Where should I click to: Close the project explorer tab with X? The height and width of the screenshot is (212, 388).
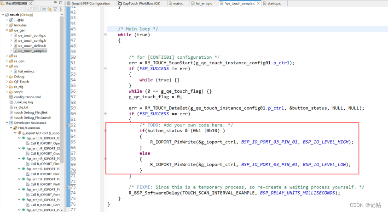pyautogui.click(x=31, y=3)
